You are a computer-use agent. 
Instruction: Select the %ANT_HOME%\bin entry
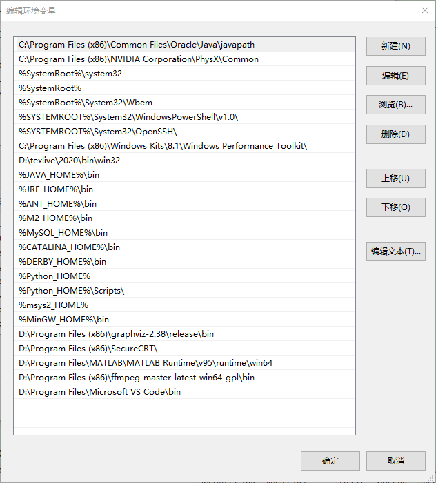(184, 204)
